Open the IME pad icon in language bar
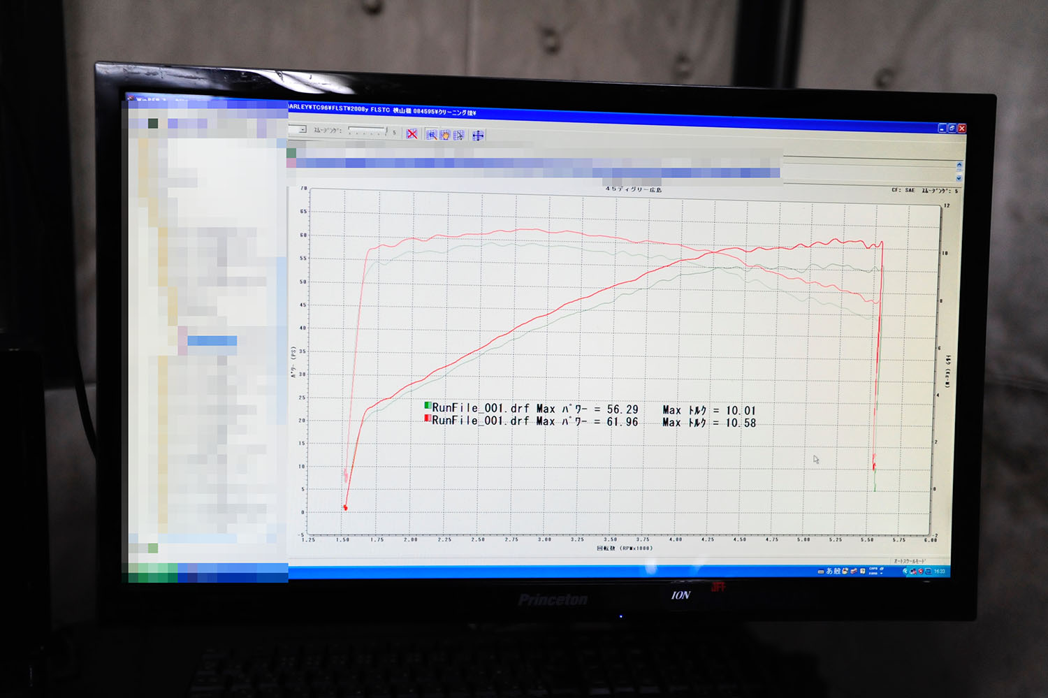The image size is (1048, 698). click(845, 571)
